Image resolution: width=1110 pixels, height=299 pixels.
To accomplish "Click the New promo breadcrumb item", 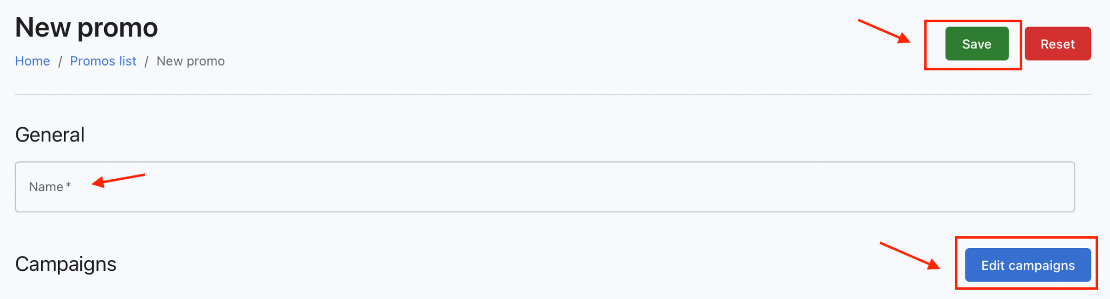I will pos(190,61).
